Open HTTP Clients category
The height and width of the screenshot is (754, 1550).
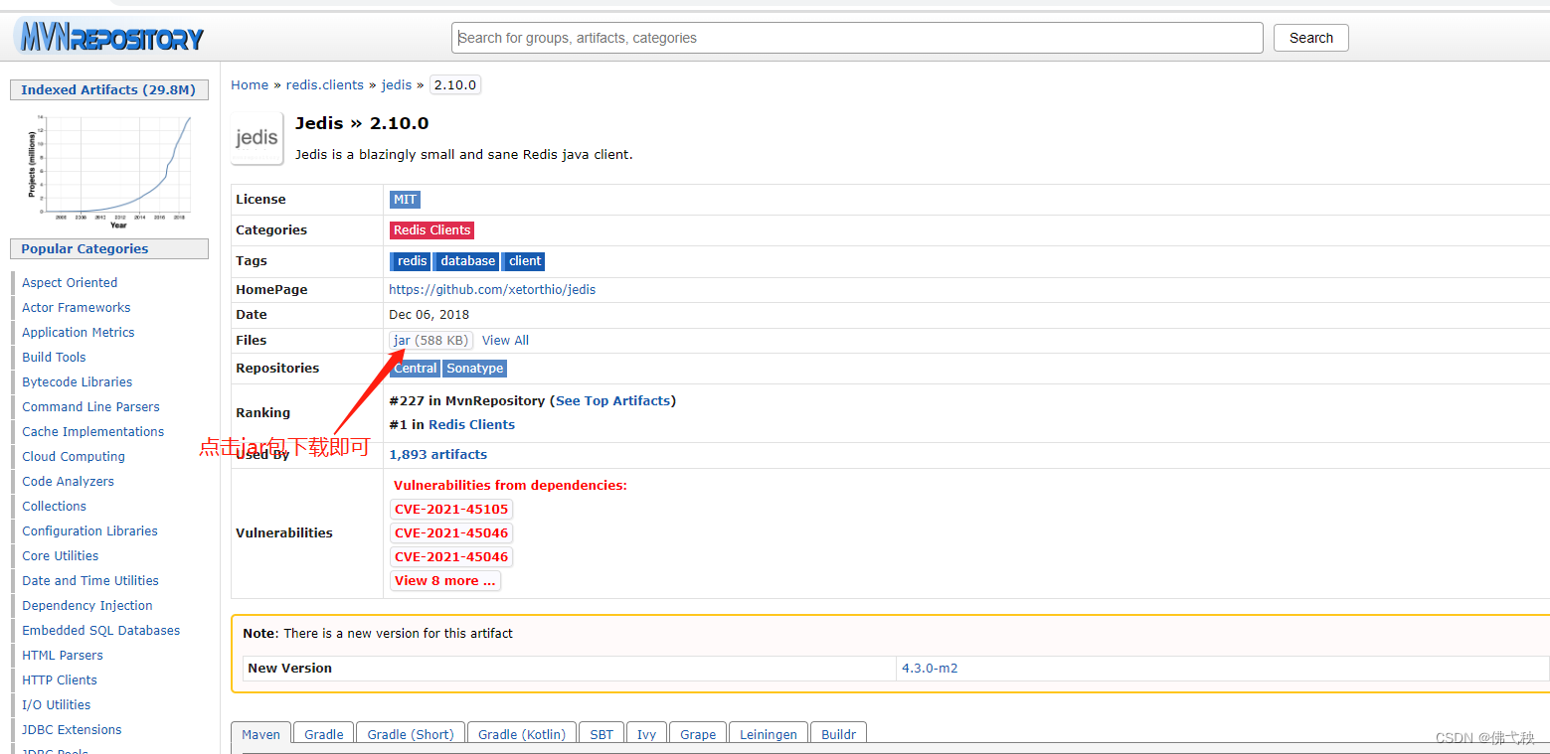(60, 680)
